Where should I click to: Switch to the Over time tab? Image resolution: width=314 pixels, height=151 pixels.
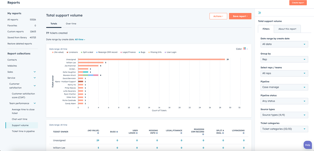point(71,23)
